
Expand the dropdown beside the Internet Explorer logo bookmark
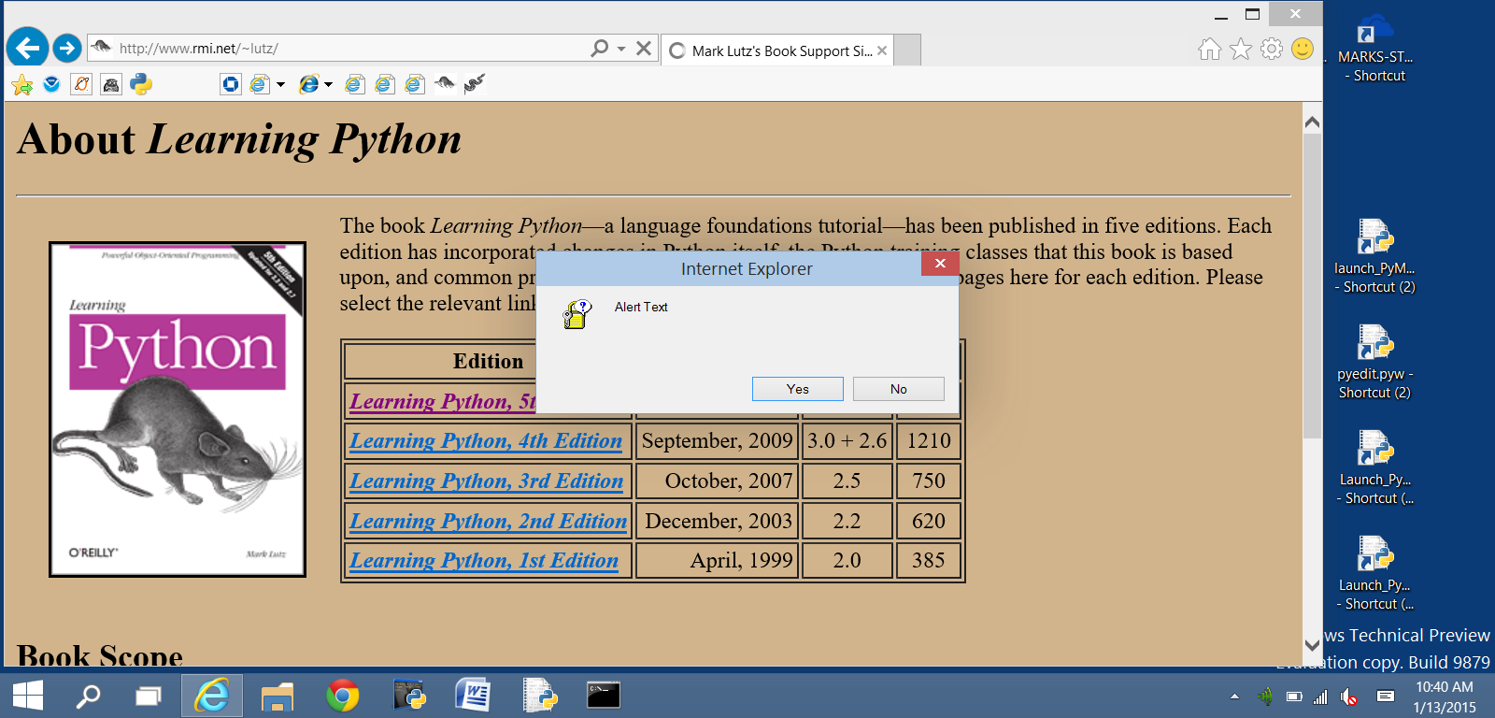[x=328, y=85]
